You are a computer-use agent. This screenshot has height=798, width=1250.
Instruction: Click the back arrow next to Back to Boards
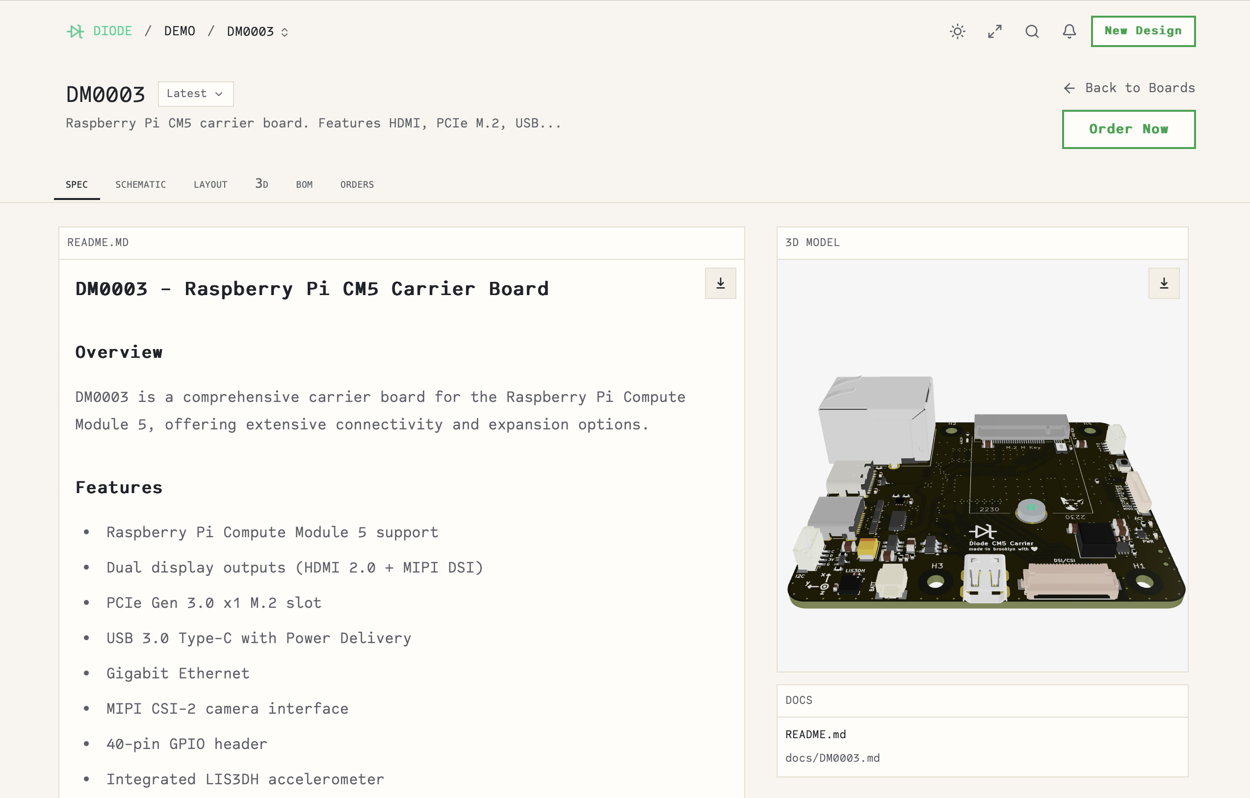pos(1069,88)
